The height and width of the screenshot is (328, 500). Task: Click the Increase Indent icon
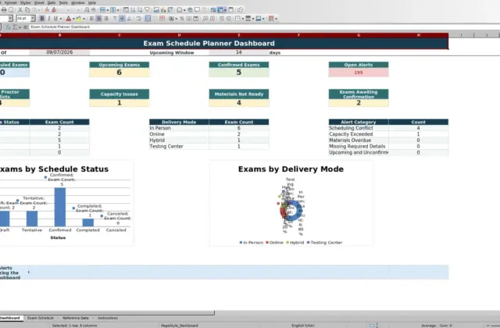click(x=222, y=19)
